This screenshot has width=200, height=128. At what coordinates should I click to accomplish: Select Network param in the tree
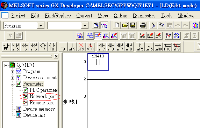(x=43, y=97)
